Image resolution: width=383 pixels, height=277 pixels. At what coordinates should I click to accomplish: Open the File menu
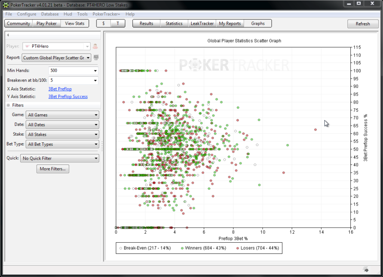(x=9, y=14)
